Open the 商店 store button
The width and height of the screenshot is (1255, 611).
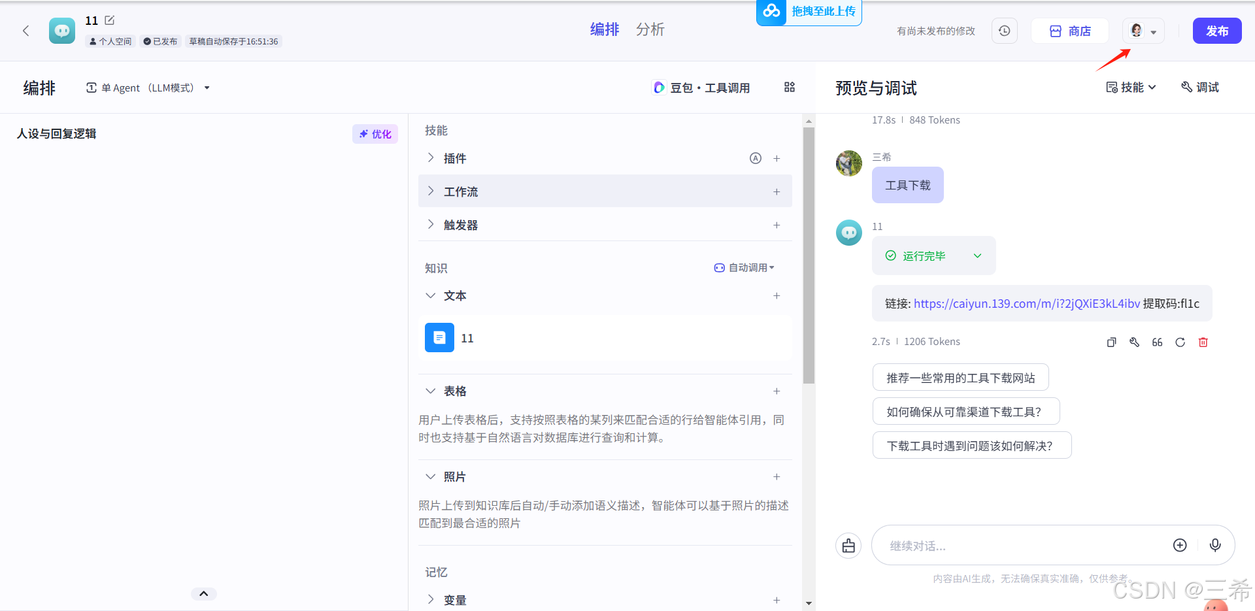[x=1070, y=31]
